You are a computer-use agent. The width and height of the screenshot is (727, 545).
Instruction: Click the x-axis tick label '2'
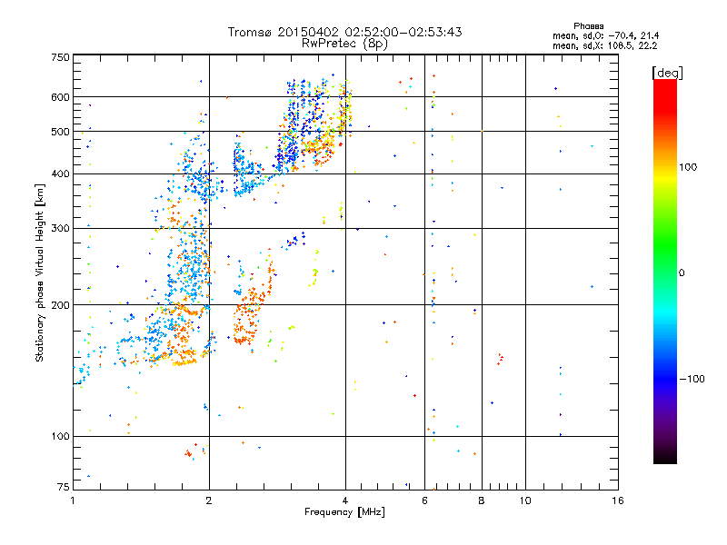[209, 500]
